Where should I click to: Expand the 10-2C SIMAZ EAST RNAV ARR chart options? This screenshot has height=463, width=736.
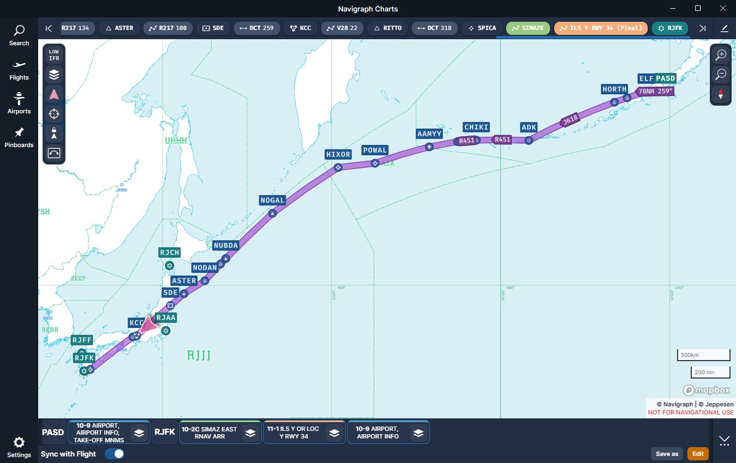tap(250, 432)
